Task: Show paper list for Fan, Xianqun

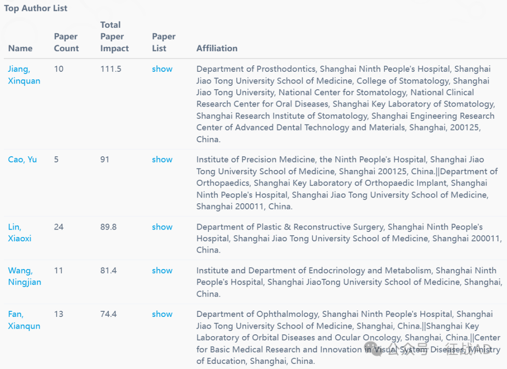Action: [162, 315]
